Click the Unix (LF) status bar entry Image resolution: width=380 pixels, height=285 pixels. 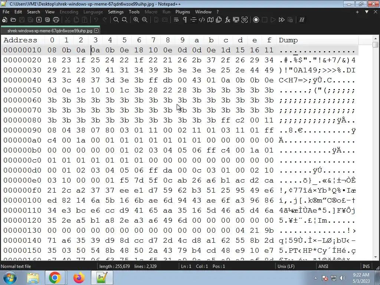coord(286,266)
